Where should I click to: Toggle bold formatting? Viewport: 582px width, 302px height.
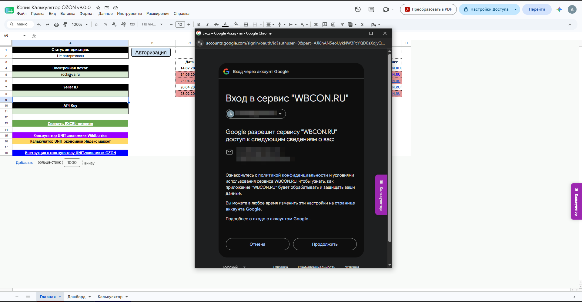click(x=199, y=25)
